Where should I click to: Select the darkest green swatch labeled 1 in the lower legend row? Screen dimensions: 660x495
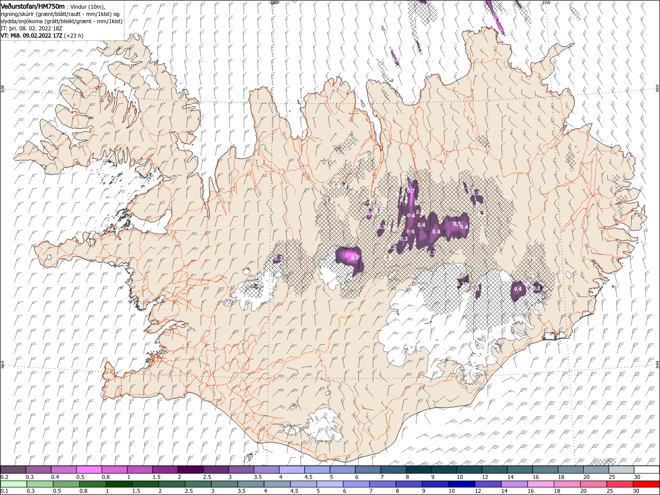click(x=119, y=484)
